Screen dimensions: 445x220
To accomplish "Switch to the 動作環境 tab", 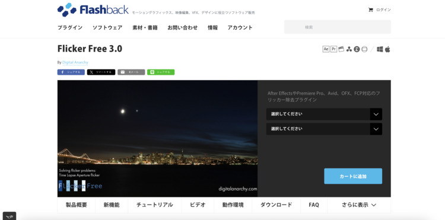I will [233, 205].
